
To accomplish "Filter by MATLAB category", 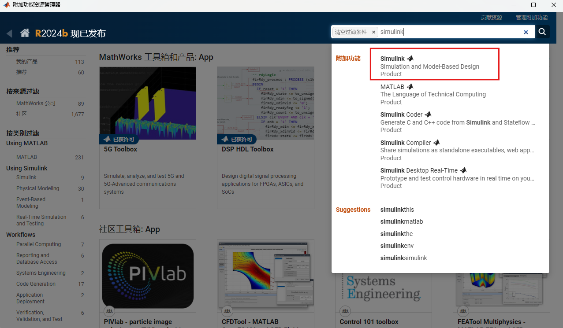I will coord(26,157).
